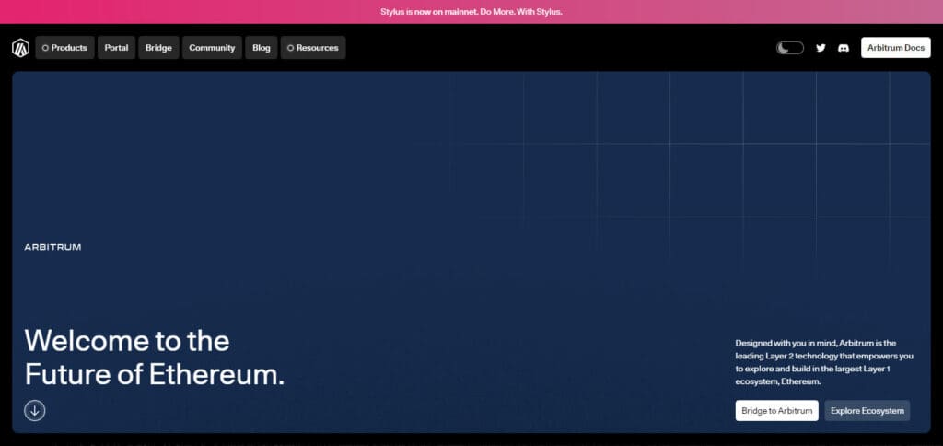This screenshot has height=446, width=943.
Task: Click the Stylus mainnet announcement banner
Action: [x=471, y=11]
